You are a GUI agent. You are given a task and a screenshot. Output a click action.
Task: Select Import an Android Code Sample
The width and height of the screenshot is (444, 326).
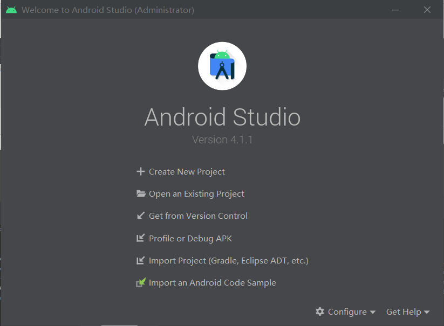tap(213, 282)
